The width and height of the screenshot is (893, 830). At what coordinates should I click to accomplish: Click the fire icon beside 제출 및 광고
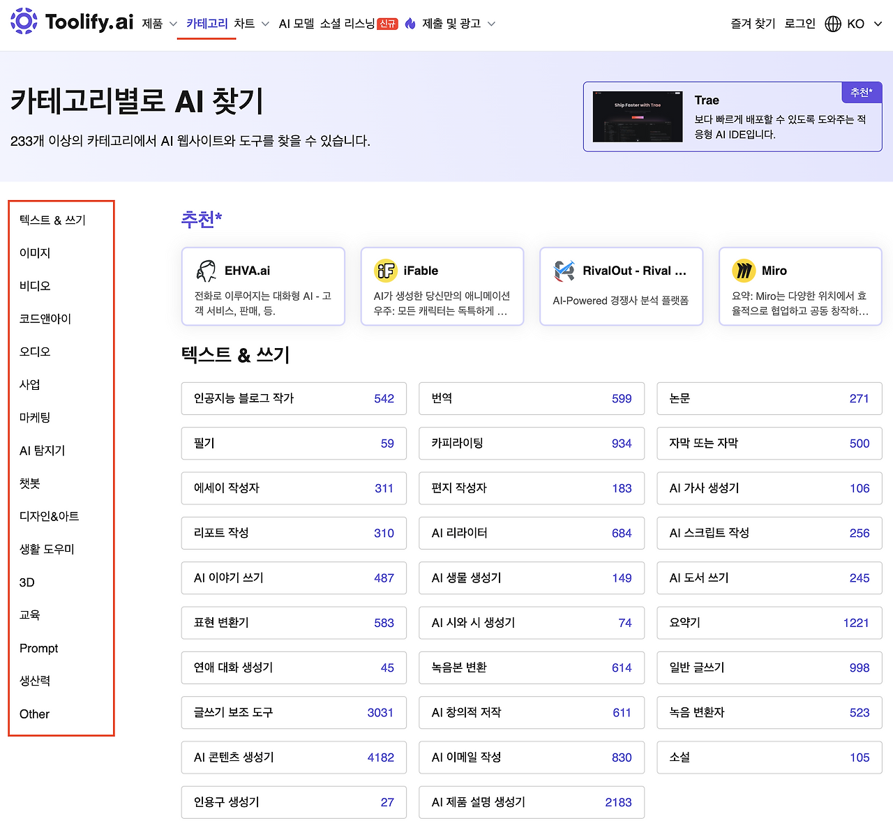click(x=411, y=22)
